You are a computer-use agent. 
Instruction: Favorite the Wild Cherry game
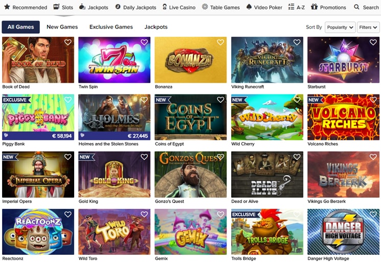coord(297,100)
